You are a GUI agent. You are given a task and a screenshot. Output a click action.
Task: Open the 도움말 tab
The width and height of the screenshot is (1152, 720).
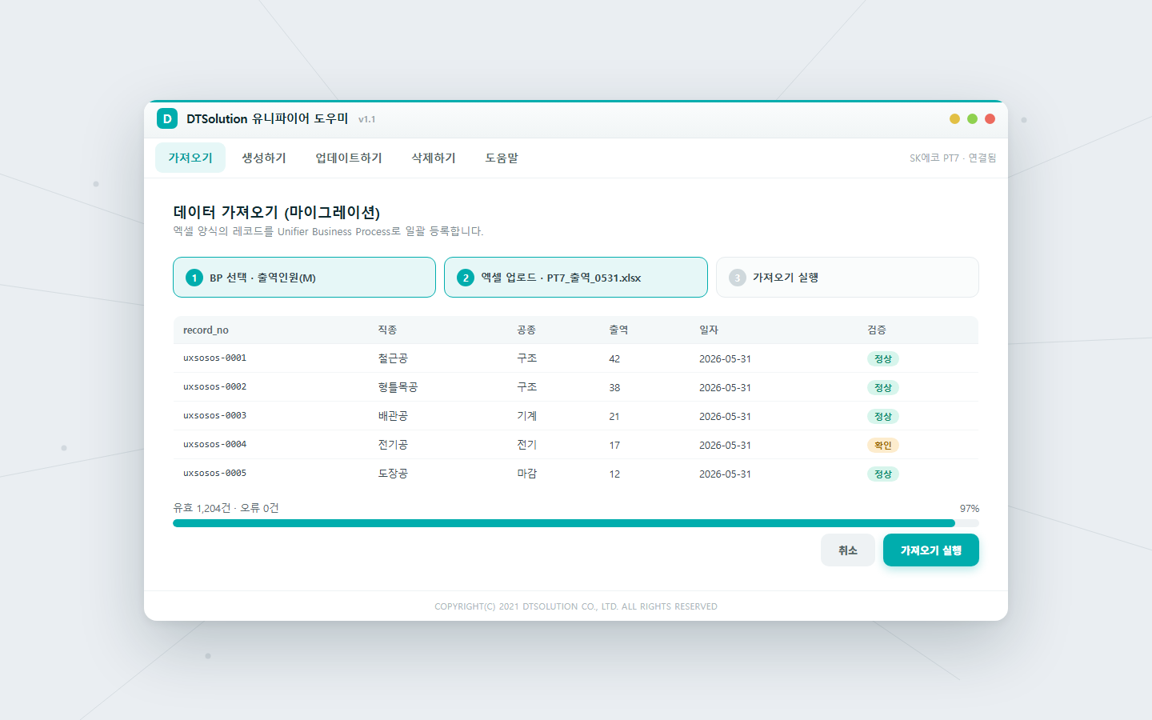pos(502,158)
